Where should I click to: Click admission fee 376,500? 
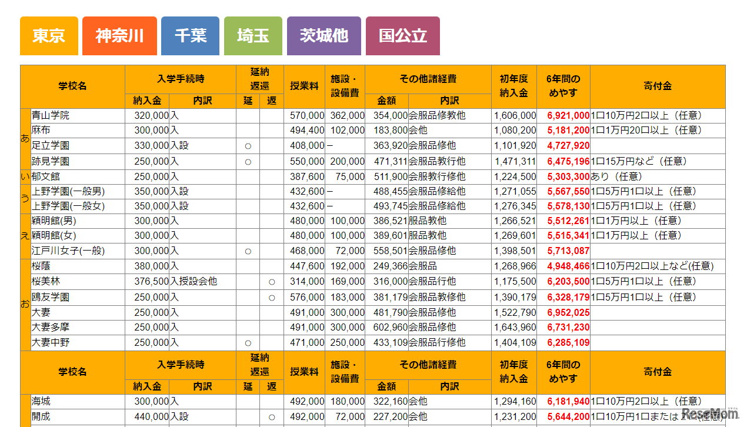pyautogui.click(x=152, y=282)
